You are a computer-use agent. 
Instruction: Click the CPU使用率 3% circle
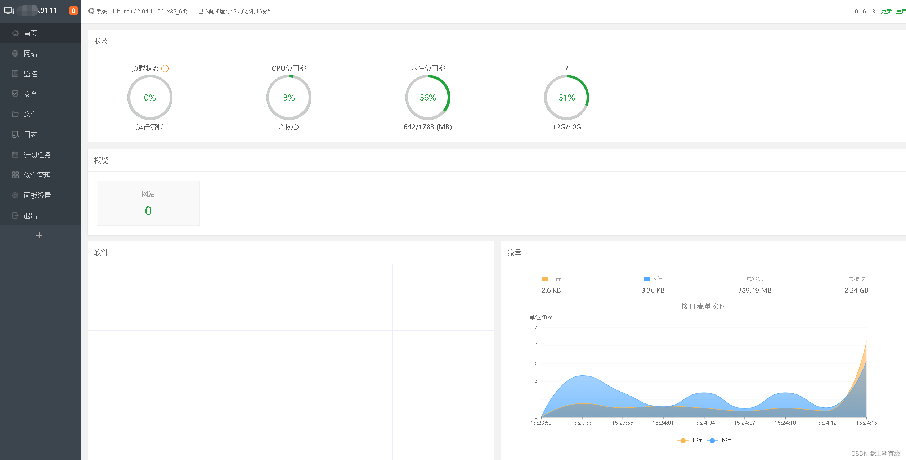[289, 98]
